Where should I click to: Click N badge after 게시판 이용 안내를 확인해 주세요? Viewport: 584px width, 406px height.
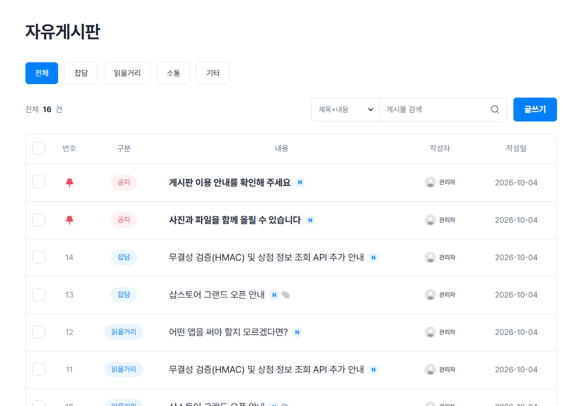pyautogui.click(x=300, y=183)
